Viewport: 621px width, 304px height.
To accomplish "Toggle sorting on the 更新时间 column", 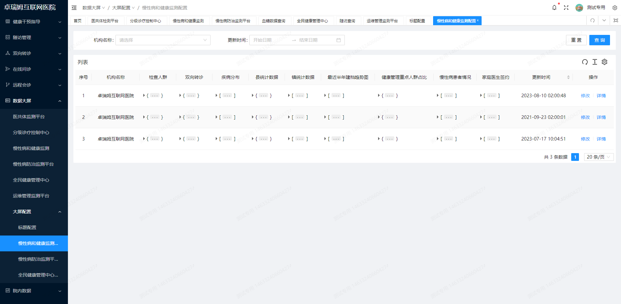I will click(569, 77).
